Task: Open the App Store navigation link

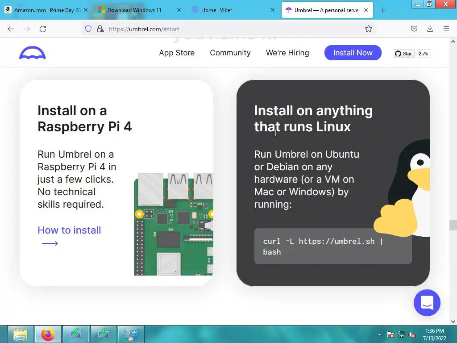Action: [177, 53]
